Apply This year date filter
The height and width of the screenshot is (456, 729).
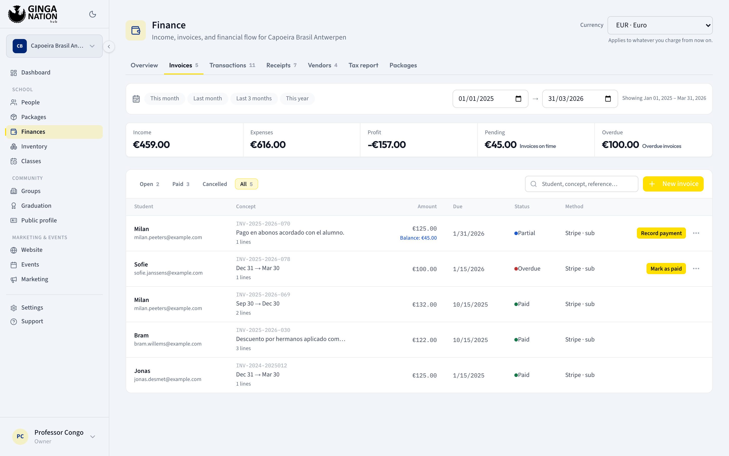(297, 99)
